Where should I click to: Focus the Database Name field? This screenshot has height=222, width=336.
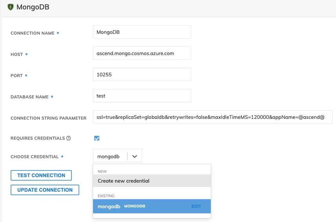coord(142,96)
